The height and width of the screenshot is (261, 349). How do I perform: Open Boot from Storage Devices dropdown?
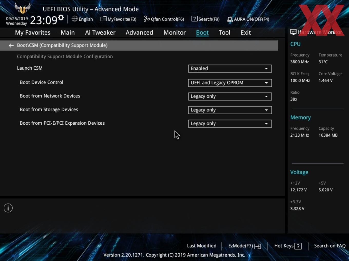pyautogui.click(x=230, y=110)
